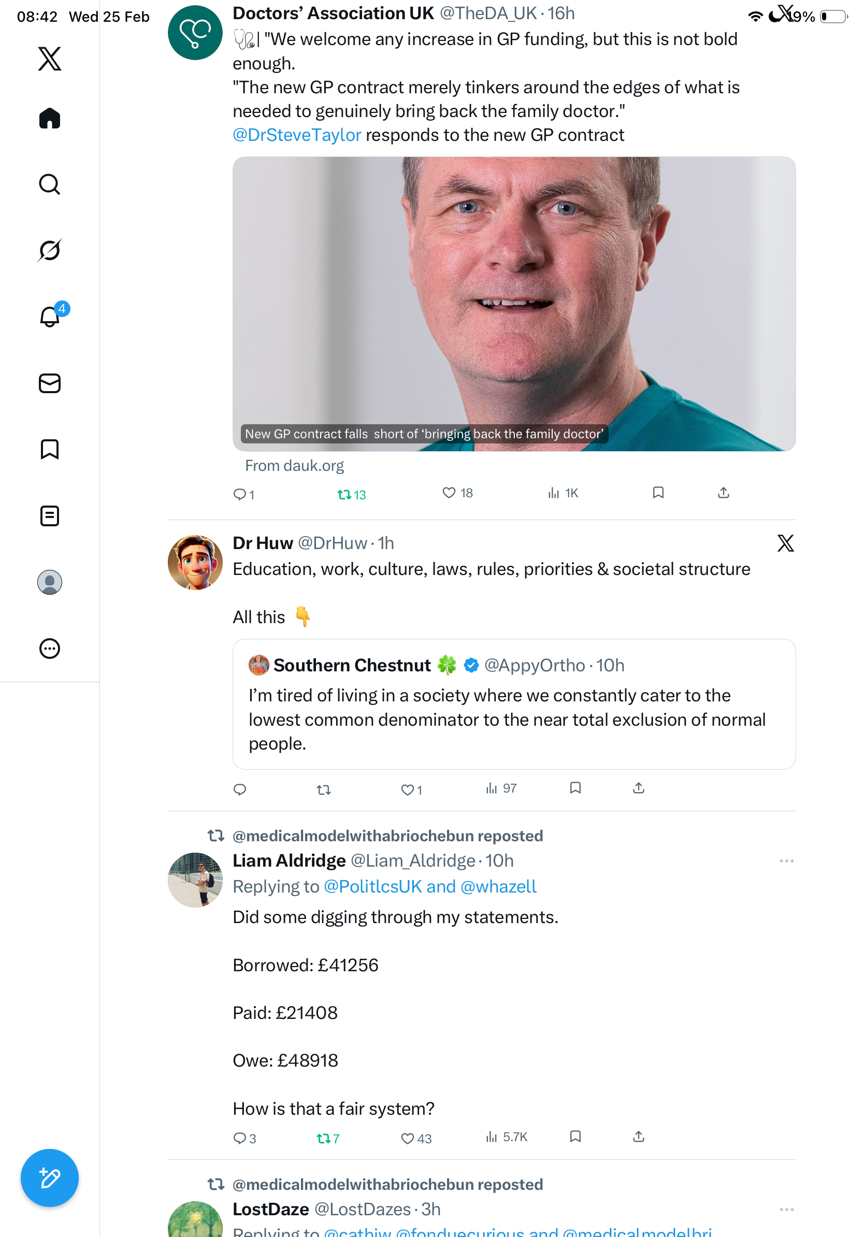Open the More circle menu in sidebar
Viewport: 864px width, 1237px height.
(50, 649)
